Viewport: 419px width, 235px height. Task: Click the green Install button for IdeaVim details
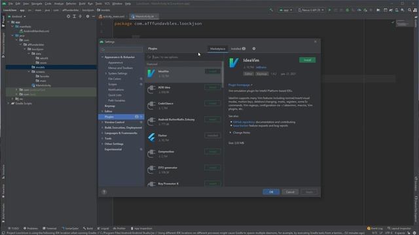point(307,60)
